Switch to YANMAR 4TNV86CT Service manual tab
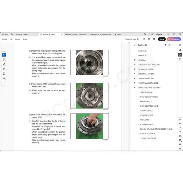This screenshot has width=183, height=183. 76,35
